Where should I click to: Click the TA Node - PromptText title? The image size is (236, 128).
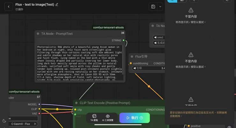coord(57,34)
